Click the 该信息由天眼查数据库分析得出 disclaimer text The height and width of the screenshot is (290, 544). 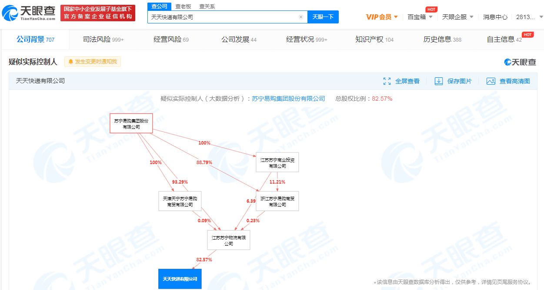click(453, 282)
